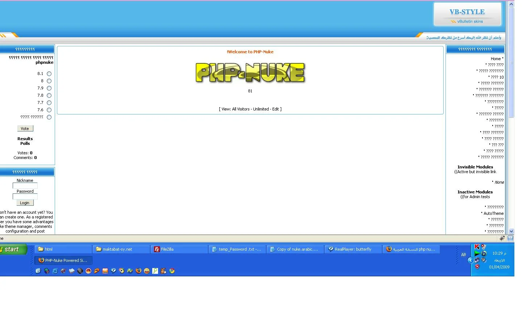Choose the 7.6 poll option

tap(49, 110)
